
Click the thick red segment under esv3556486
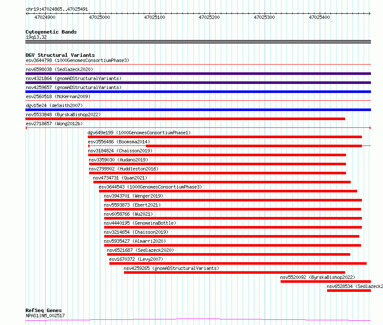[254, 146]
